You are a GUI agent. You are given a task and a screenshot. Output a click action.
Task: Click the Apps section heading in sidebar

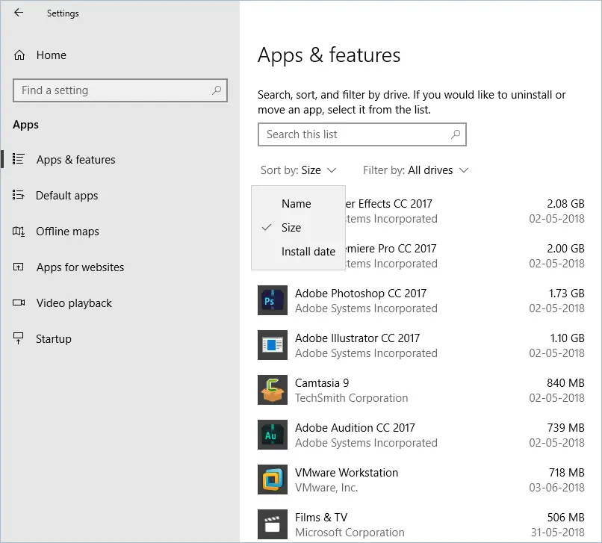(x=25, y=125)
